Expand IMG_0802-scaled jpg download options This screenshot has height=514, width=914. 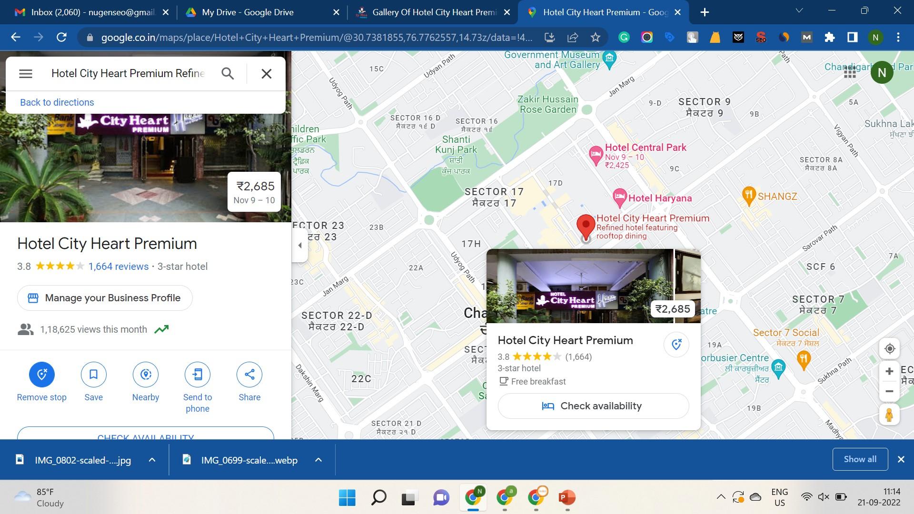coord(152,460)
